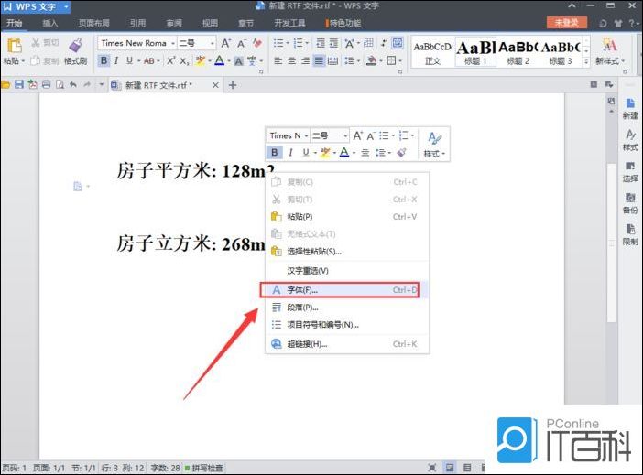Decrease paragraph indent in ribbon
This screenshot has height=475, width=643.
pos(321,43)
